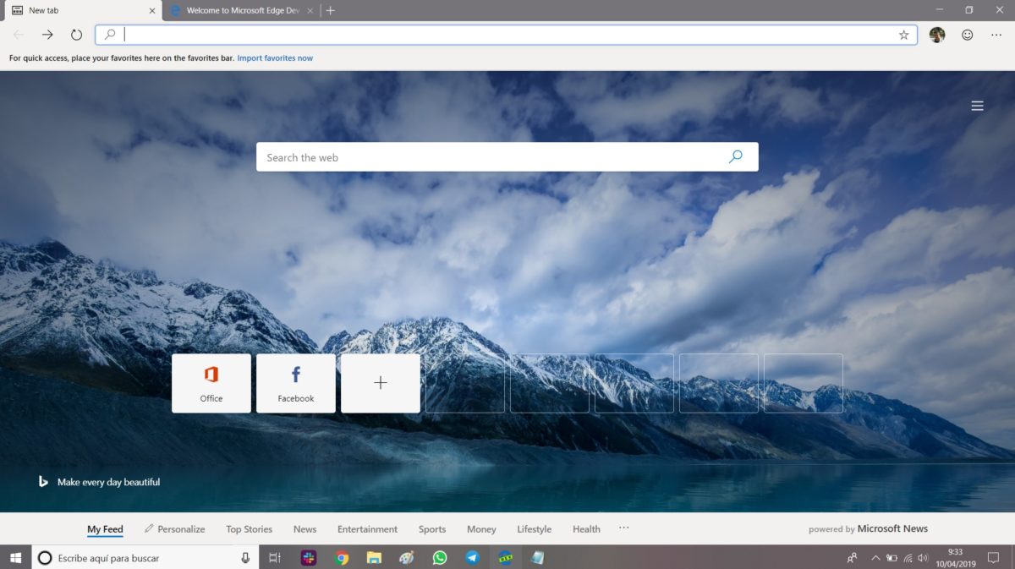Screen dimensions: 1015x569
Task: Expand more feed categories ellipsis
Action: [623, 528]
